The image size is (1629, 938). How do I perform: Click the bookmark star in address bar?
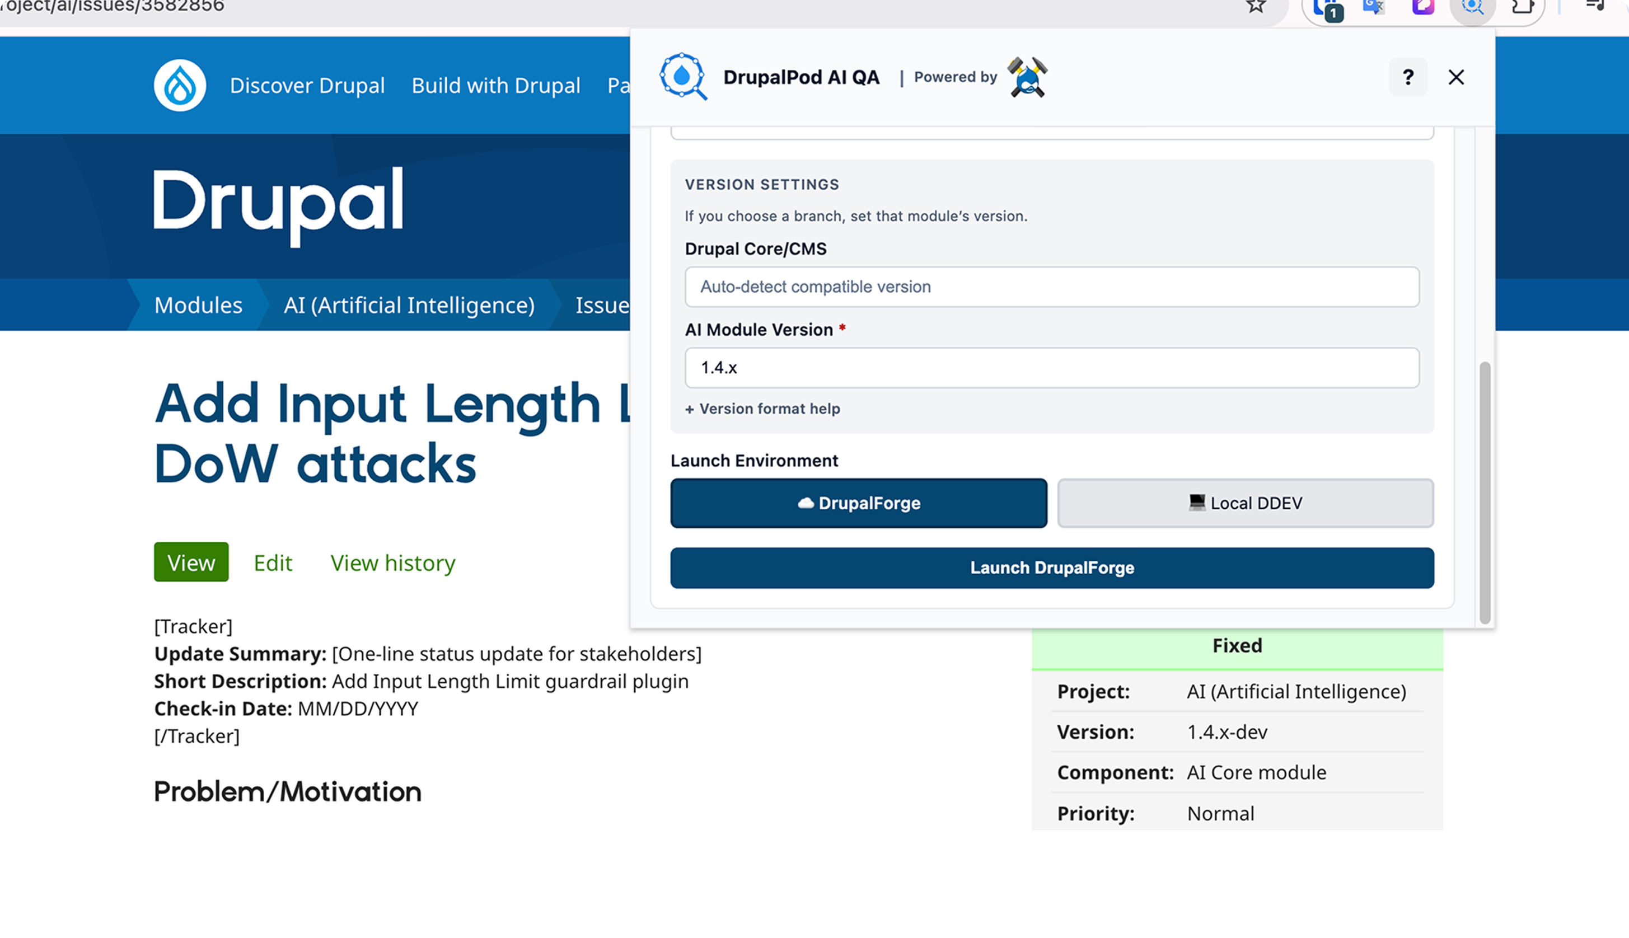point(1256,7)
